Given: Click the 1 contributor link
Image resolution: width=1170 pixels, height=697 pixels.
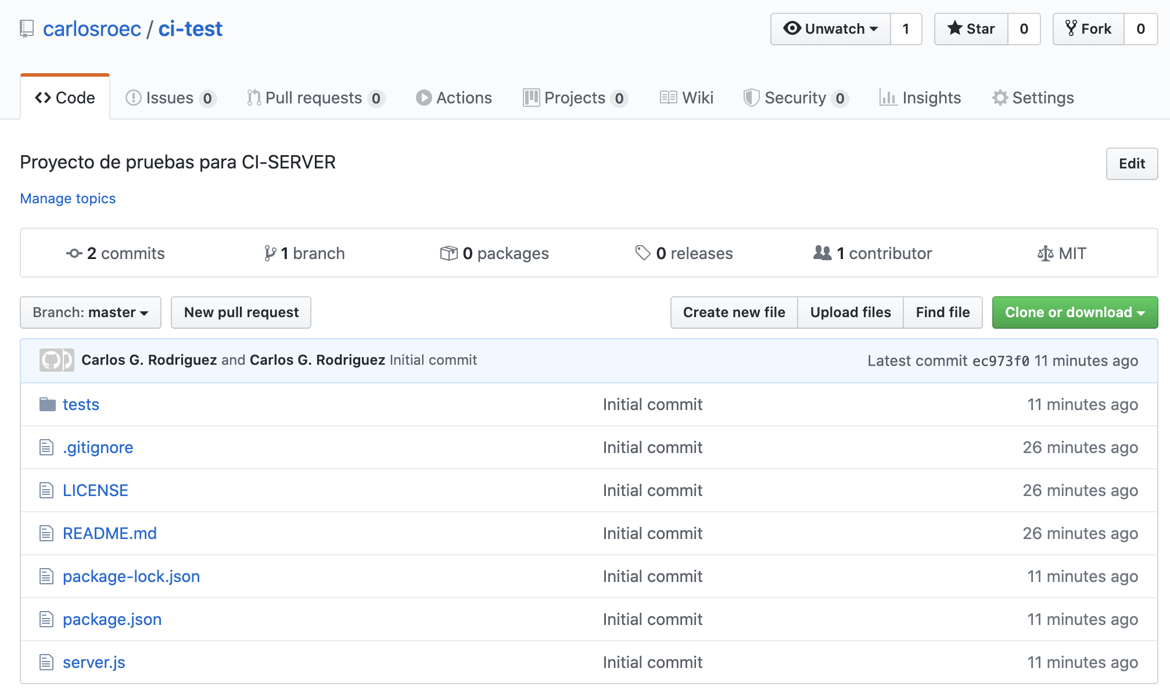Looking at the screenshot, I should click(873, 253).
